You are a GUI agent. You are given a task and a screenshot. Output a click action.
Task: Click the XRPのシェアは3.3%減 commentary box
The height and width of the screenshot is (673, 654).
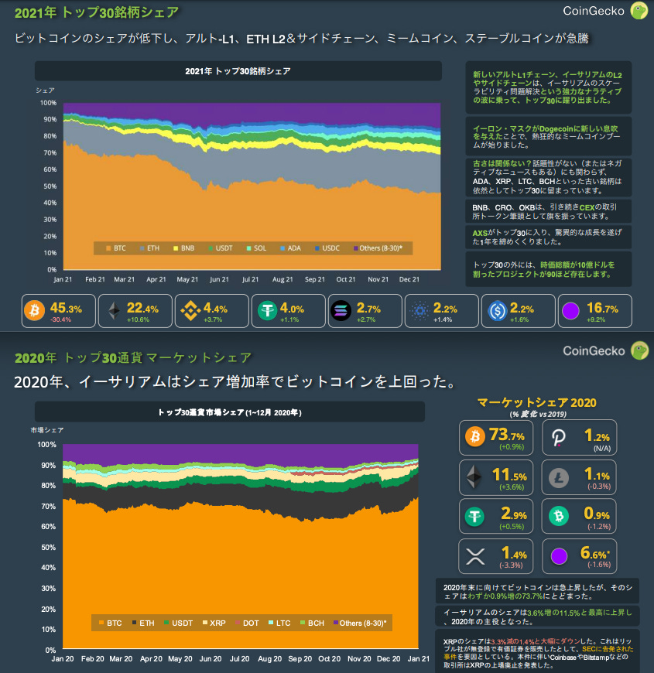pos(538,653)
